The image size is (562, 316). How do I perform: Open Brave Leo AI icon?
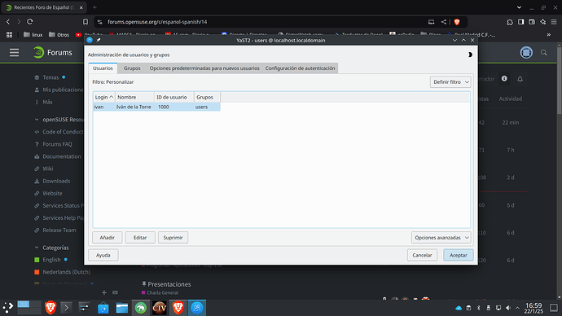click(x=543, y=22)
